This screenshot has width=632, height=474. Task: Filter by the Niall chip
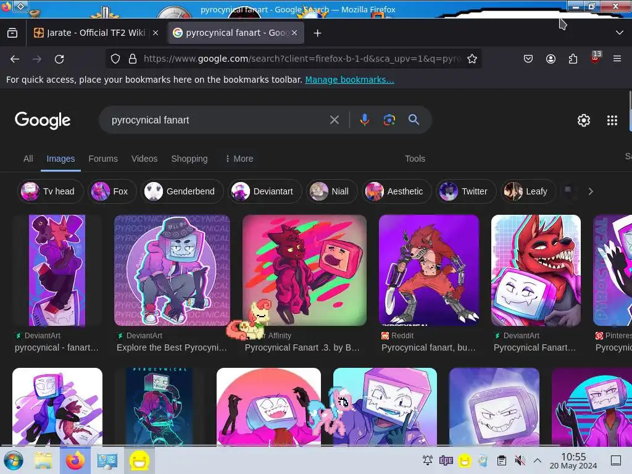coord(331,191)
